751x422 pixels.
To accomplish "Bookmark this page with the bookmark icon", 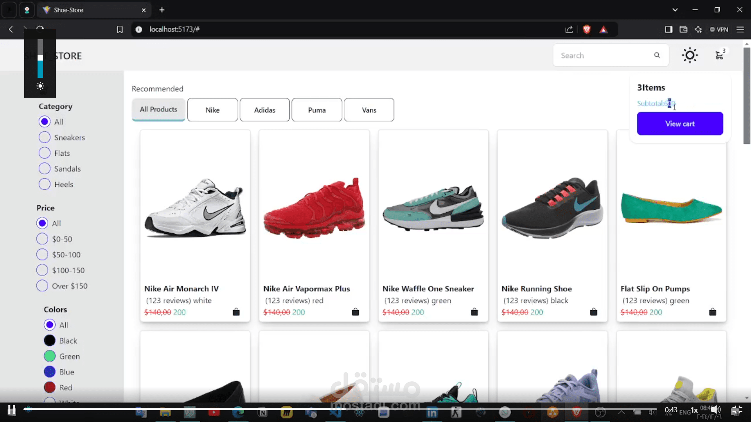I will click(120, 29).
